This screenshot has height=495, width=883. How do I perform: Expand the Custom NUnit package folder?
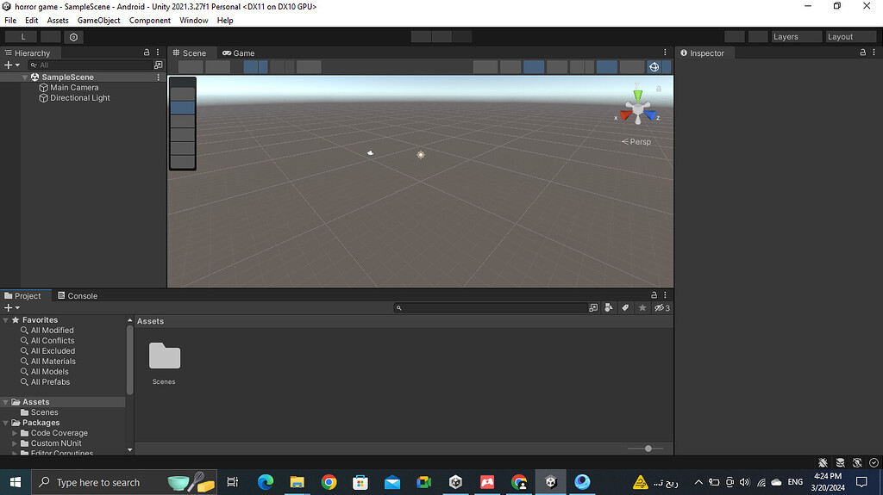tap(15, 443)
